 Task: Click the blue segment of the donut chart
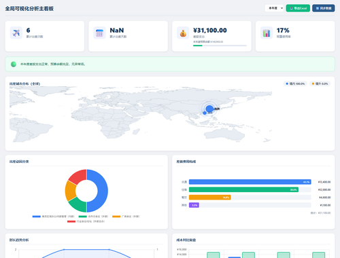(x=103, y=191)
